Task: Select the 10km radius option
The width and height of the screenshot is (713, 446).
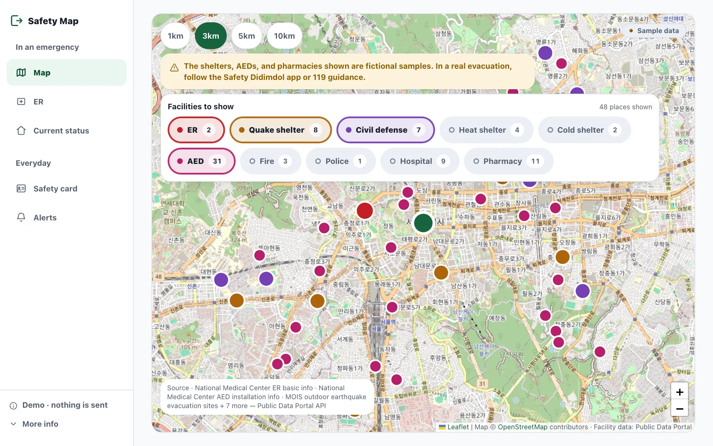Action: (x=284, y=36)
